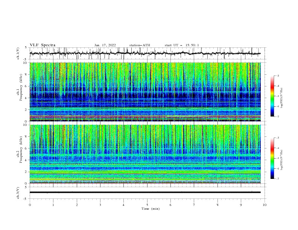Click the ch.1 frequency axis "8" tick label

(27, 74)
